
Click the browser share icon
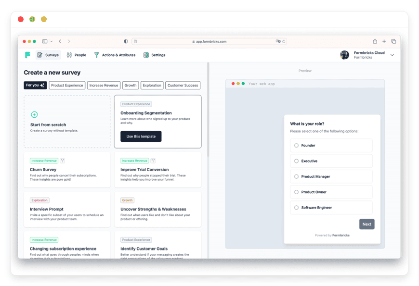[x=375, y=41]
